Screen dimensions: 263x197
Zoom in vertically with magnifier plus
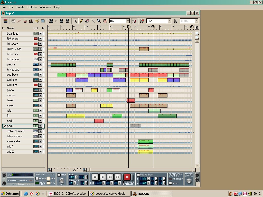197,33
